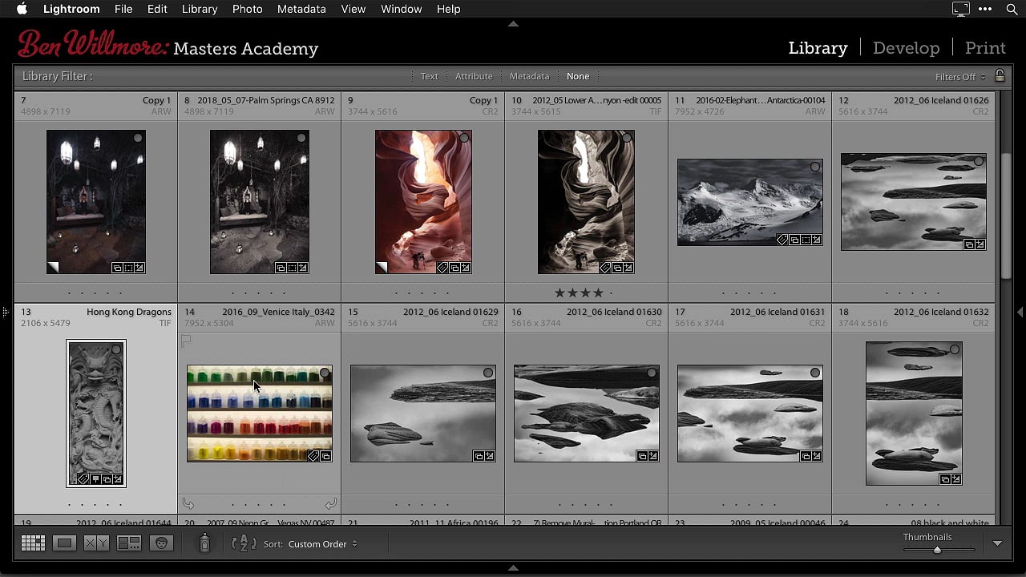Click the flag icon on Venice Italy_0342 cell
The height and width of the screenshot is (577, 1026).
pyautogui.click(x=186, y=341)
